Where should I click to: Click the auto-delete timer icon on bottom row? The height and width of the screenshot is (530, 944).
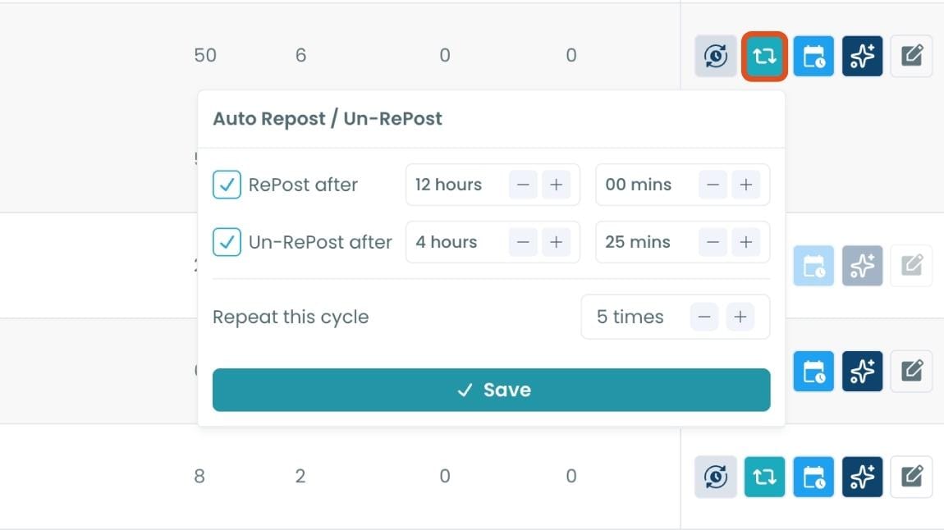point(715,477)
